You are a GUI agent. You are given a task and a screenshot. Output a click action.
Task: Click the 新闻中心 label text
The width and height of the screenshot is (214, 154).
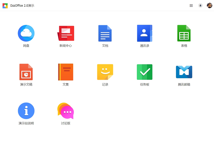pos(66,46)
